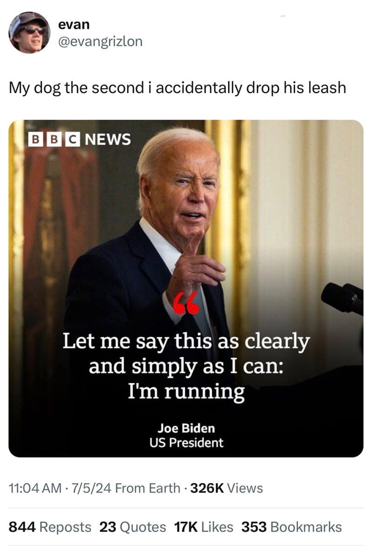
Task: Open the 11:04 AM timestamp link
Action: pos(35,488)
